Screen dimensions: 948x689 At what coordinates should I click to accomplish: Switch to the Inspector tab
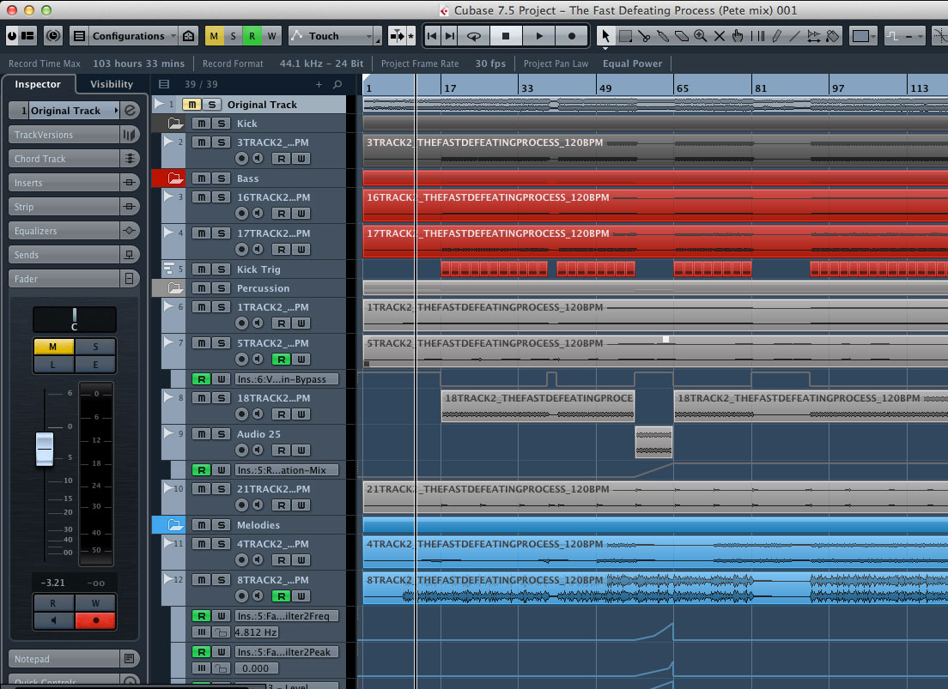pyautogui.click(x=38, y=84)
